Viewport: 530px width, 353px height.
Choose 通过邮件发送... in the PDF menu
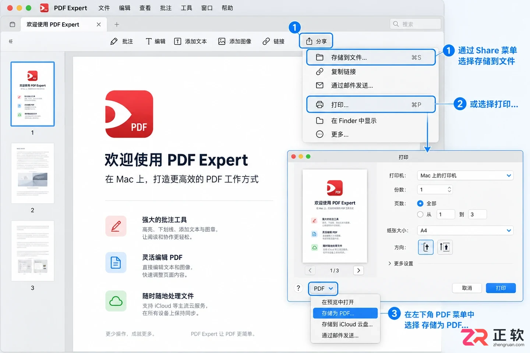point(345,335)
